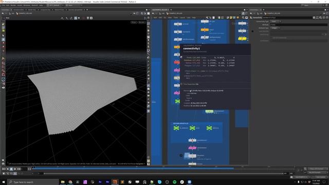Viewport: 329px width, 185px height.
Task: Open the Windows menu
Action: [27, 5]
